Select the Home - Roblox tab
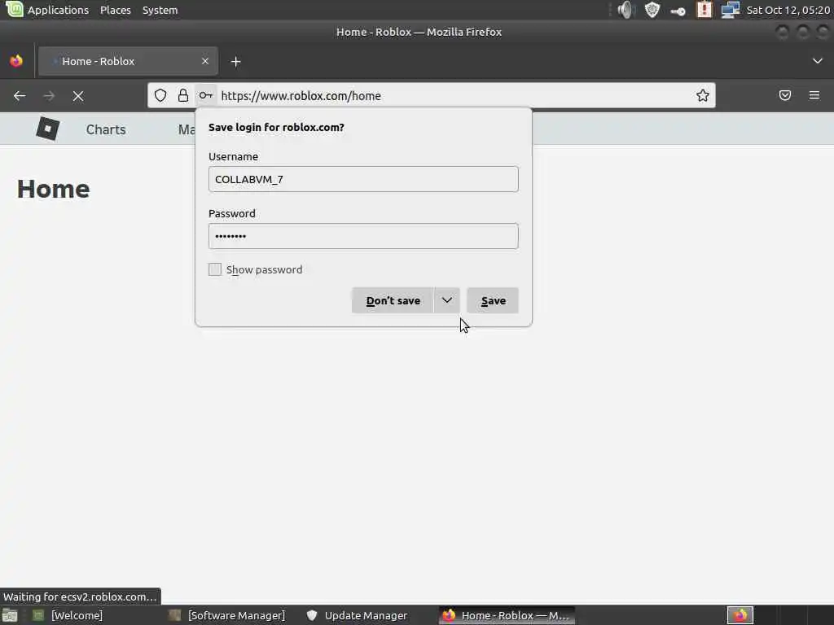Viewport: 834px width, 625px height. tap(128, 61)
